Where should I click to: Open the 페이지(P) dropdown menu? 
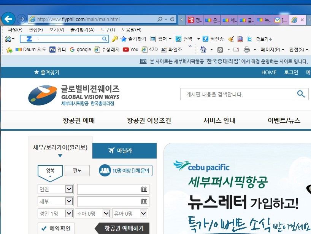click(x=273, y=49)
